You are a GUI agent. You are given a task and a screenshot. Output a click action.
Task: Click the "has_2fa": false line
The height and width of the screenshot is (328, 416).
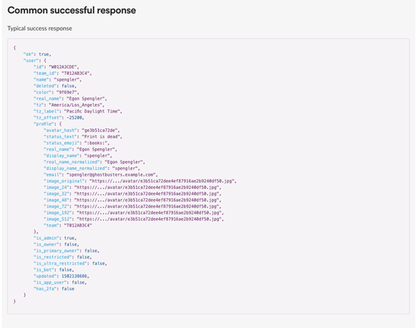point(54,289)
